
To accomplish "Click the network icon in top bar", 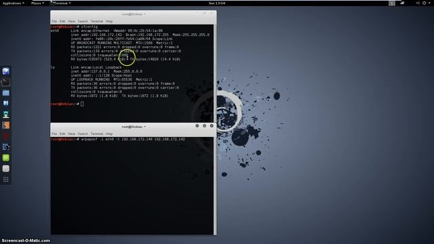I will coord(402,3).
